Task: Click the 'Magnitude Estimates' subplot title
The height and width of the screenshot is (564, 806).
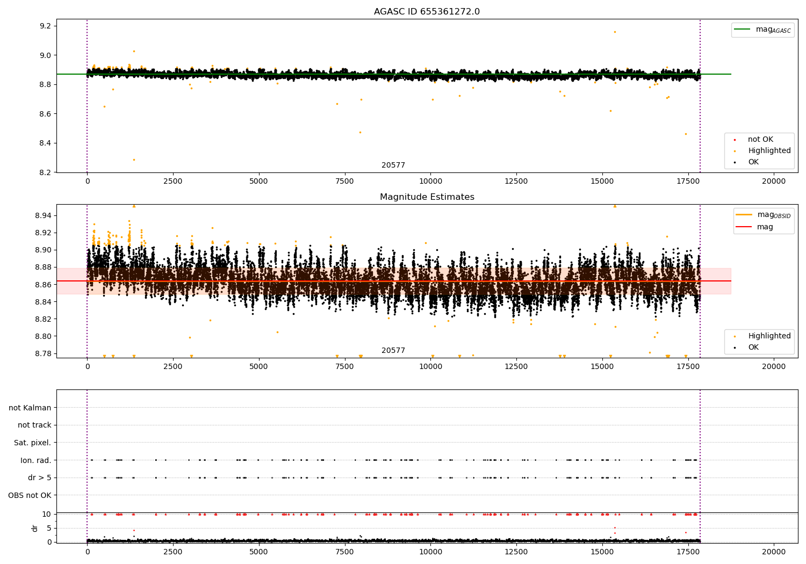Action: [427, 197]
